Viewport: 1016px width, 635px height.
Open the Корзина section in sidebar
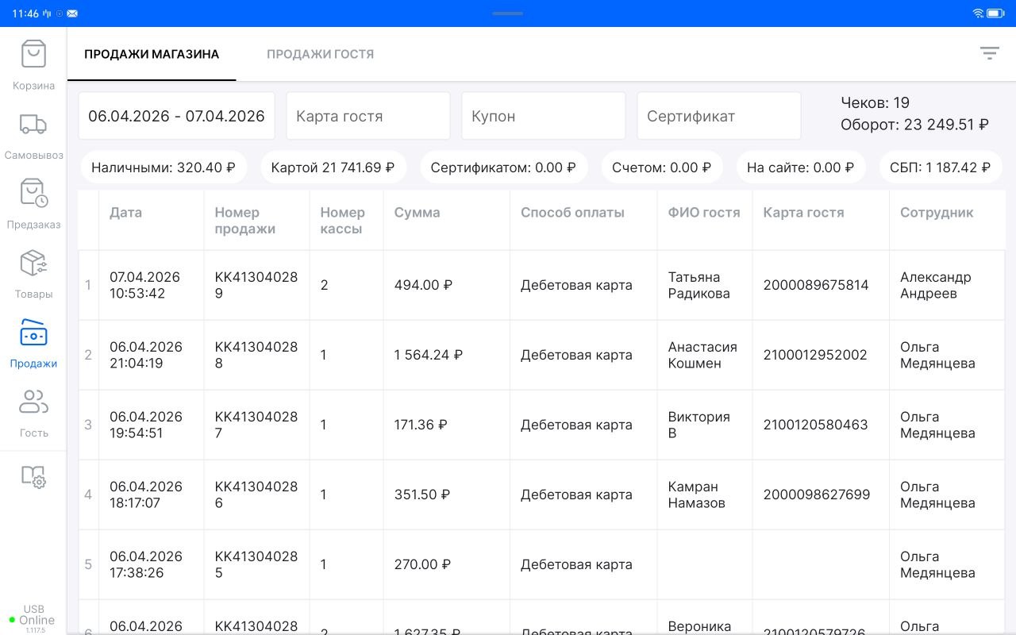(x=33, y=62)
